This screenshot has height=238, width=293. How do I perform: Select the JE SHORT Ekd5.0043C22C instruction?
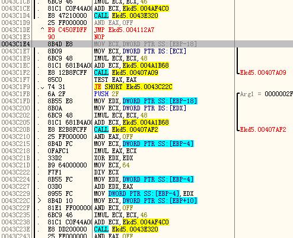tap(133, 87)
